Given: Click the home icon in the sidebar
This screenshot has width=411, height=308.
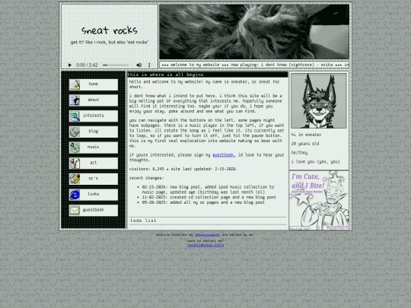Looking at the screenshot, I should coord(75,84).
